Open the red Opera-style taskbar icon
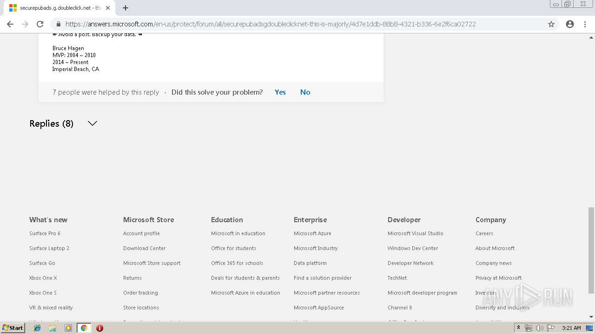Image resolution: width=595 pixels, height=334 pixels. click(99, 328)
